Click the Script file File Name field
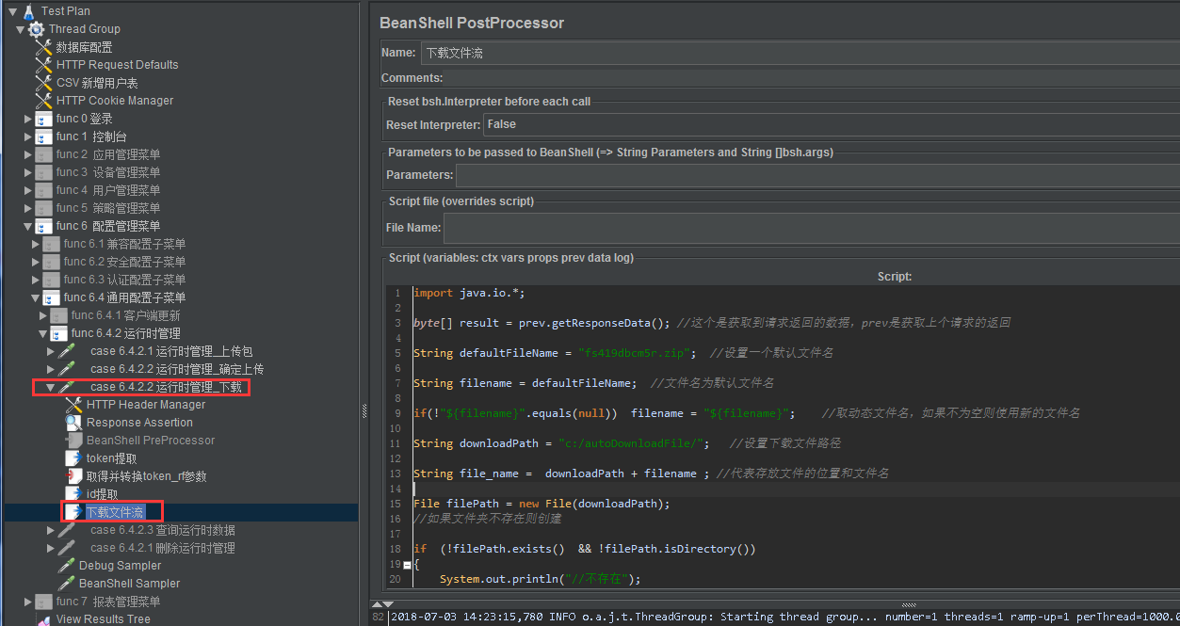Viewport: 1180px width, 626px height. (x=810, y=228)
